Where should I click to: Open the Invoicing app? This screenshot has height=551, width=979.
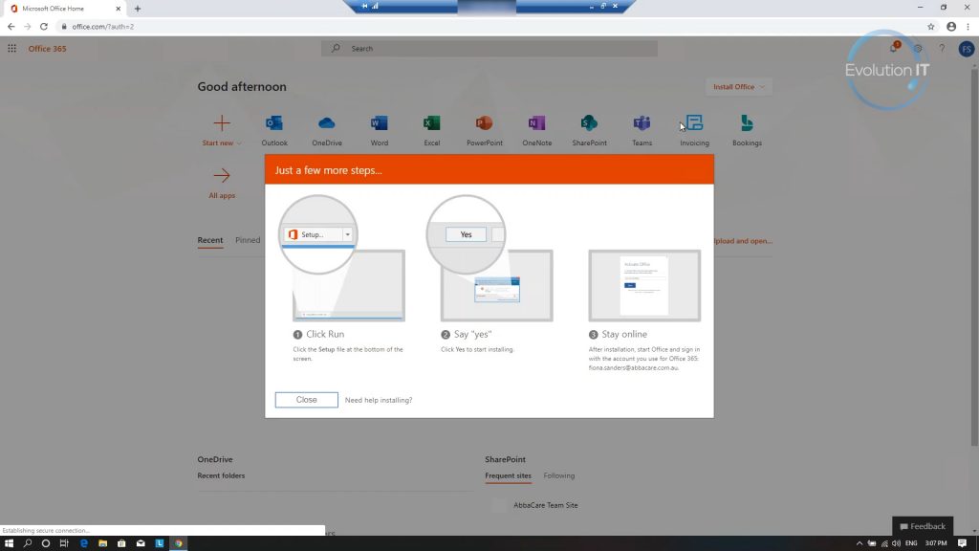[x=694, y=130]
